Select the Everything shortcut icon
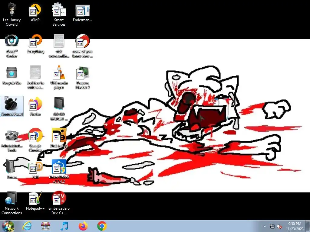The image size is (310, 232). 35,44
